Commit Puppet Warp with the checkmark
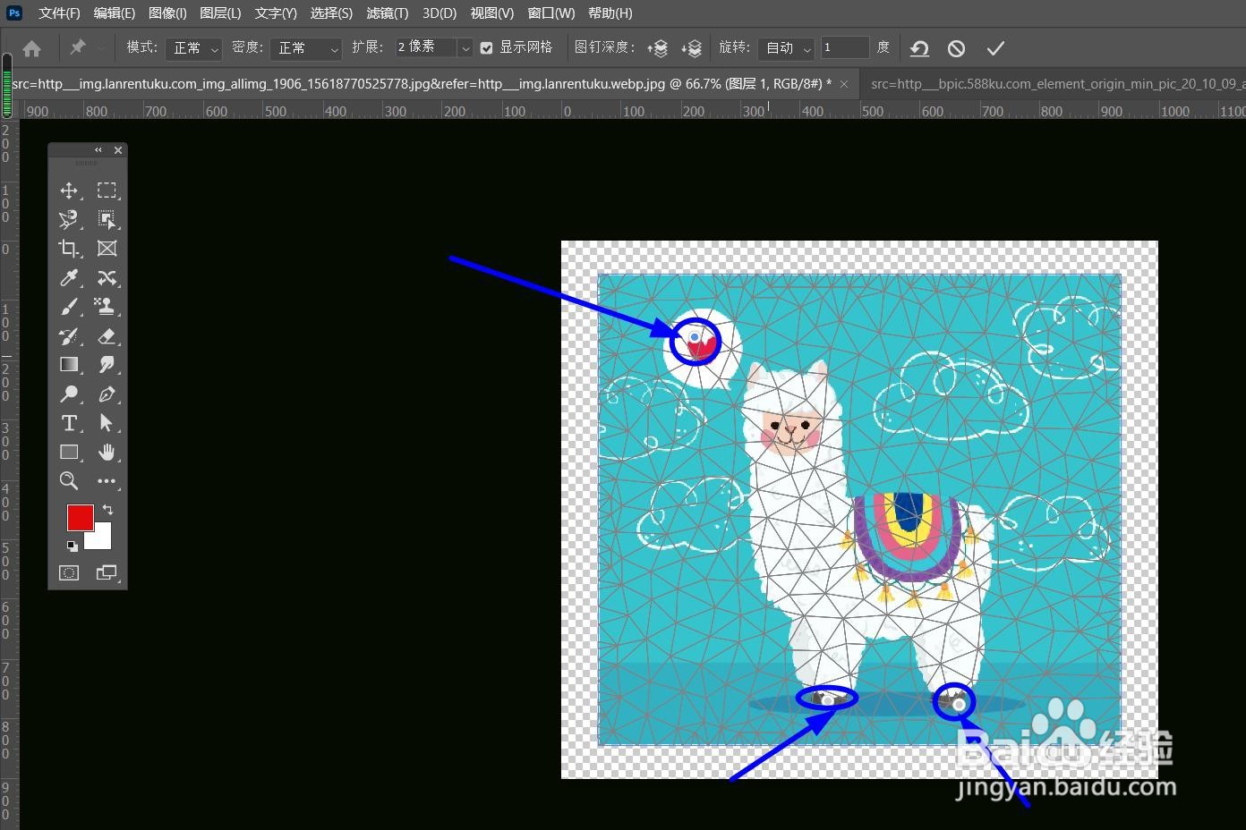The height and width of the screenshot is (830, 1246). click(x=995, y=48)
